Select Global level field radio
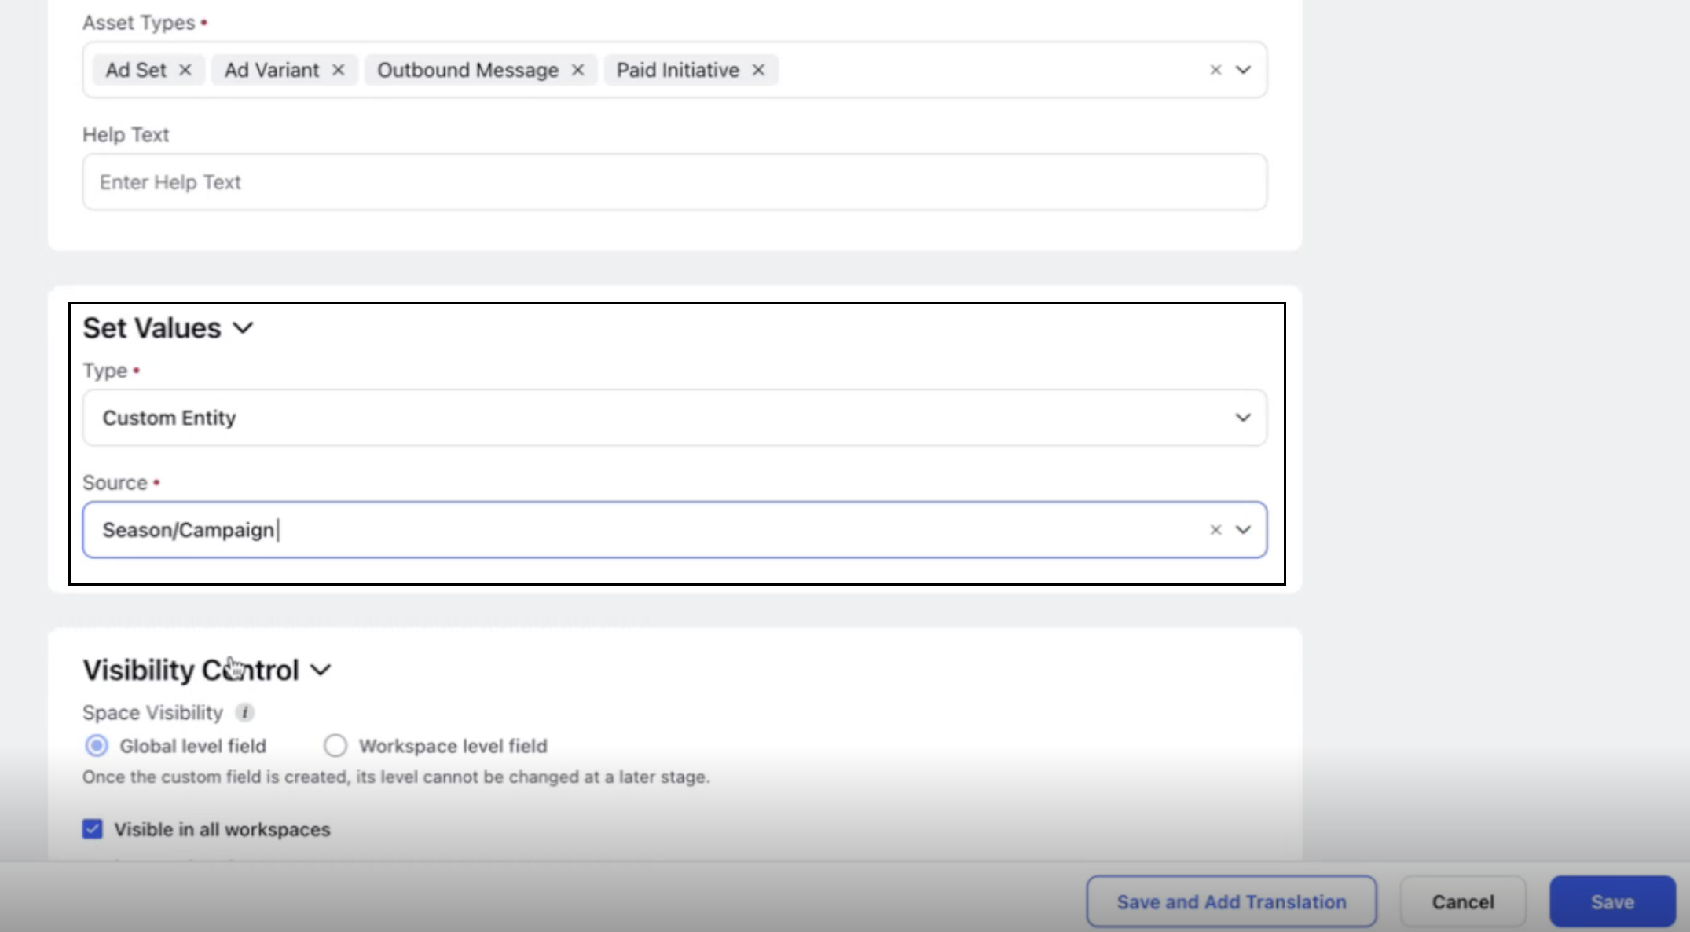The width and height of the screenshot is (1690, 932). click(97, 746)
